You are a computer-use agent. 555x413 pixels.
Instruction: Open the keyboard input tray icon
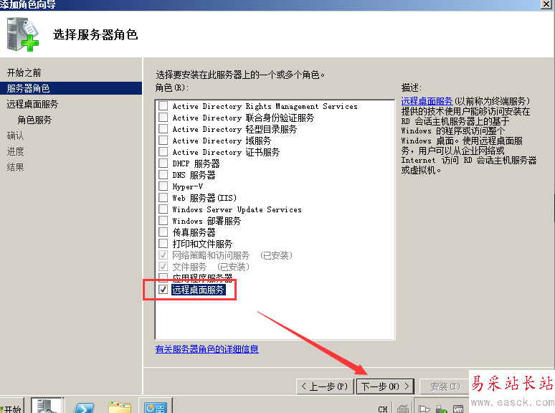coord(403,409)
